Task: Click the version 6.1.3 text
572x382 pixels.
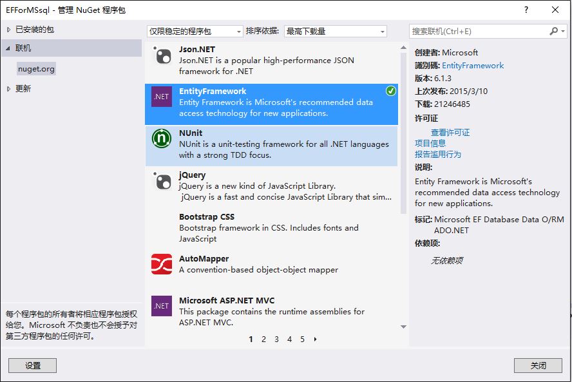Action: point(443,79)
